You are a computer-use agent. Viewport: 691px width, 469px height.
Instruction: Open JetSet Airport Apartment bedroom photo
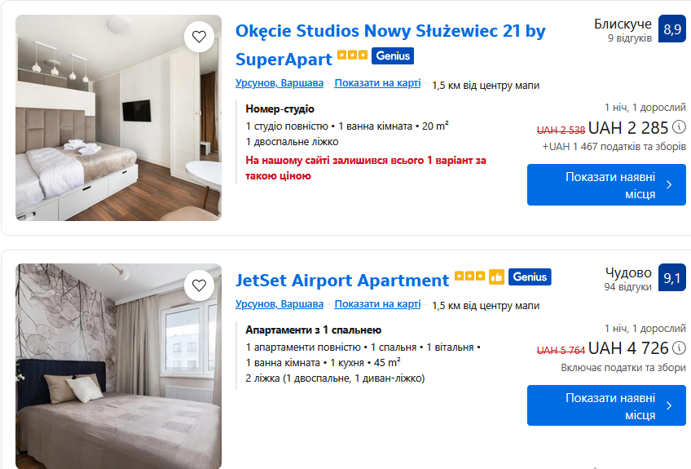coord(118,365)
